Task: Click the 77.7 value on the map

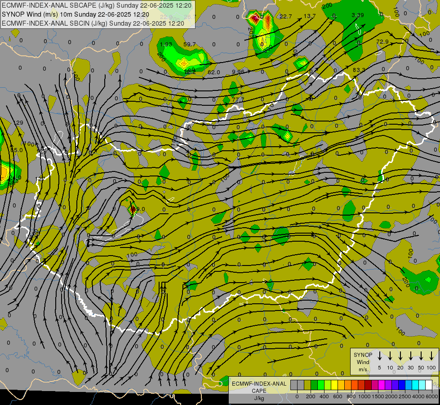Action: pyautogui.click(x=238, y=100)
